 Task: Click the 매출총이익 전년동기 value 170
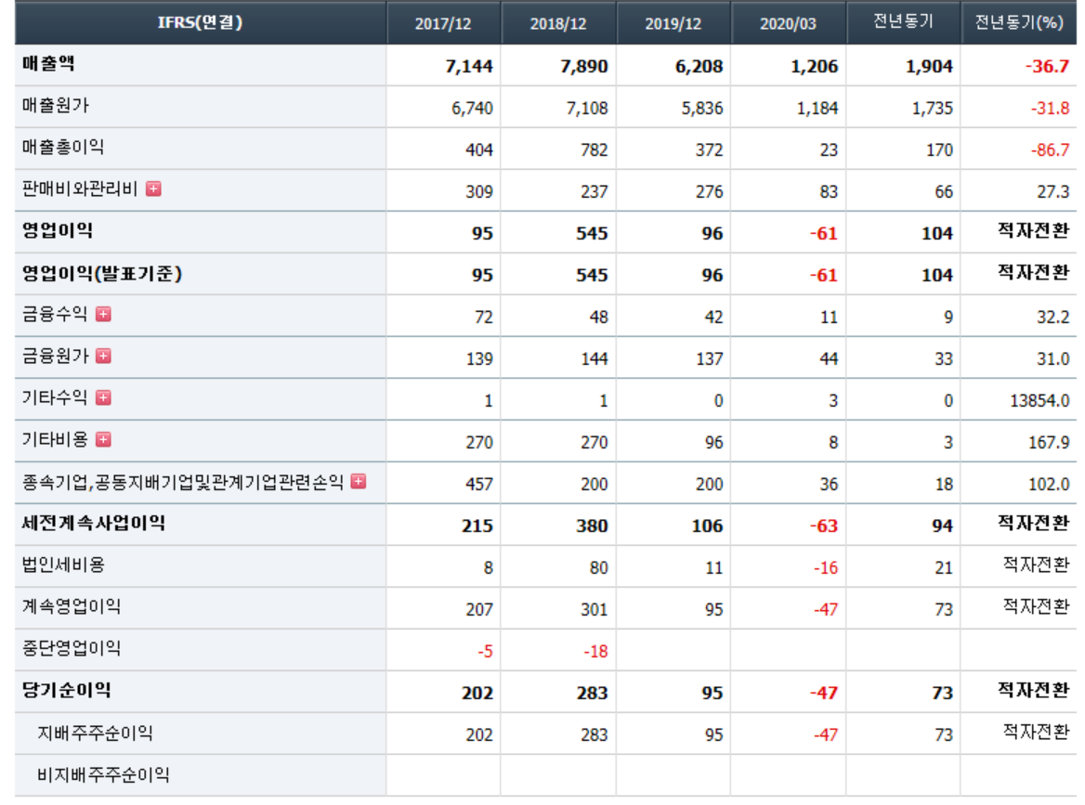pos(940,150)
